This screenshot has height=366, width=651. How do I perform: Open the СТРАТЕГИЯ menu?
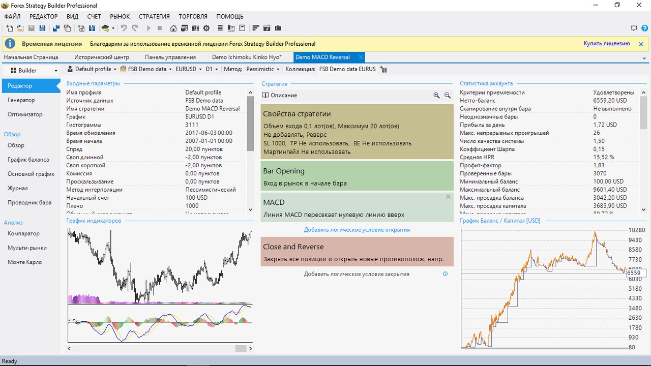(x=154, y=17)
